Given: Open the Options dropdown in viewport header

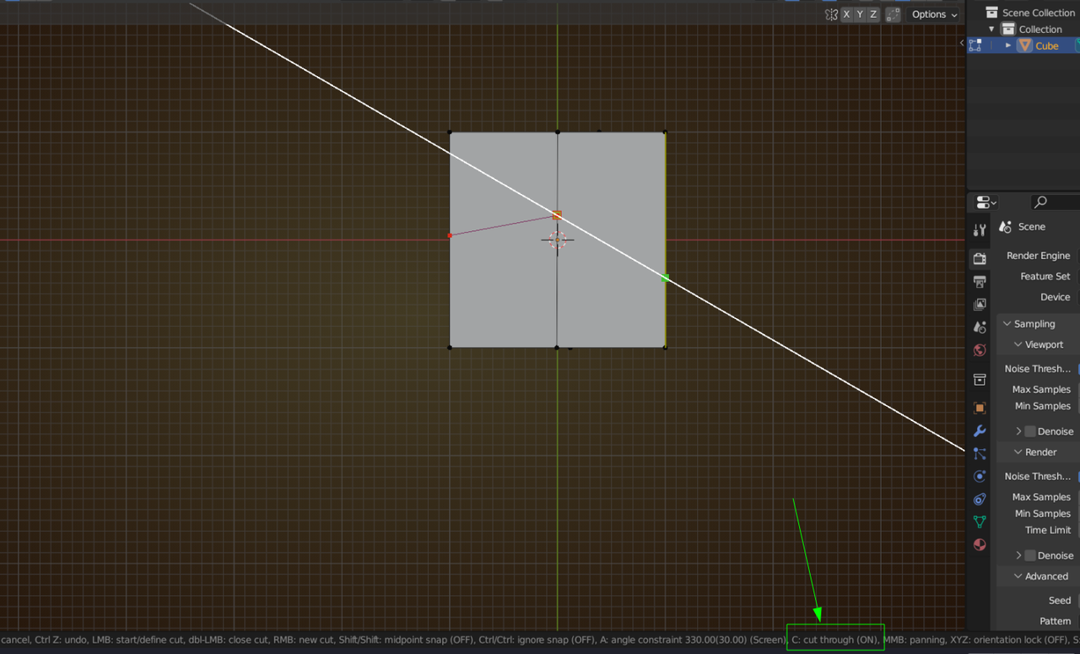Looking at the screenshot, I should [x=934, y=14].
